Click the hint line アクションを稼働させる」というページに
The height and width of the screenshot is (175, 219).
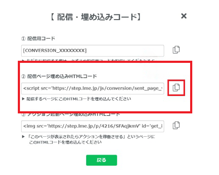tap(91, 137)
